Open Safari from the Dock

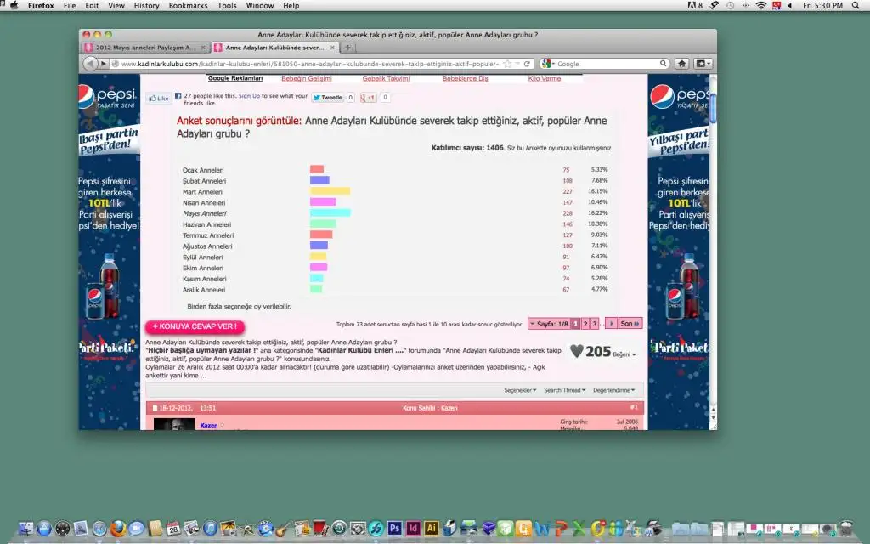click(100, 529)
